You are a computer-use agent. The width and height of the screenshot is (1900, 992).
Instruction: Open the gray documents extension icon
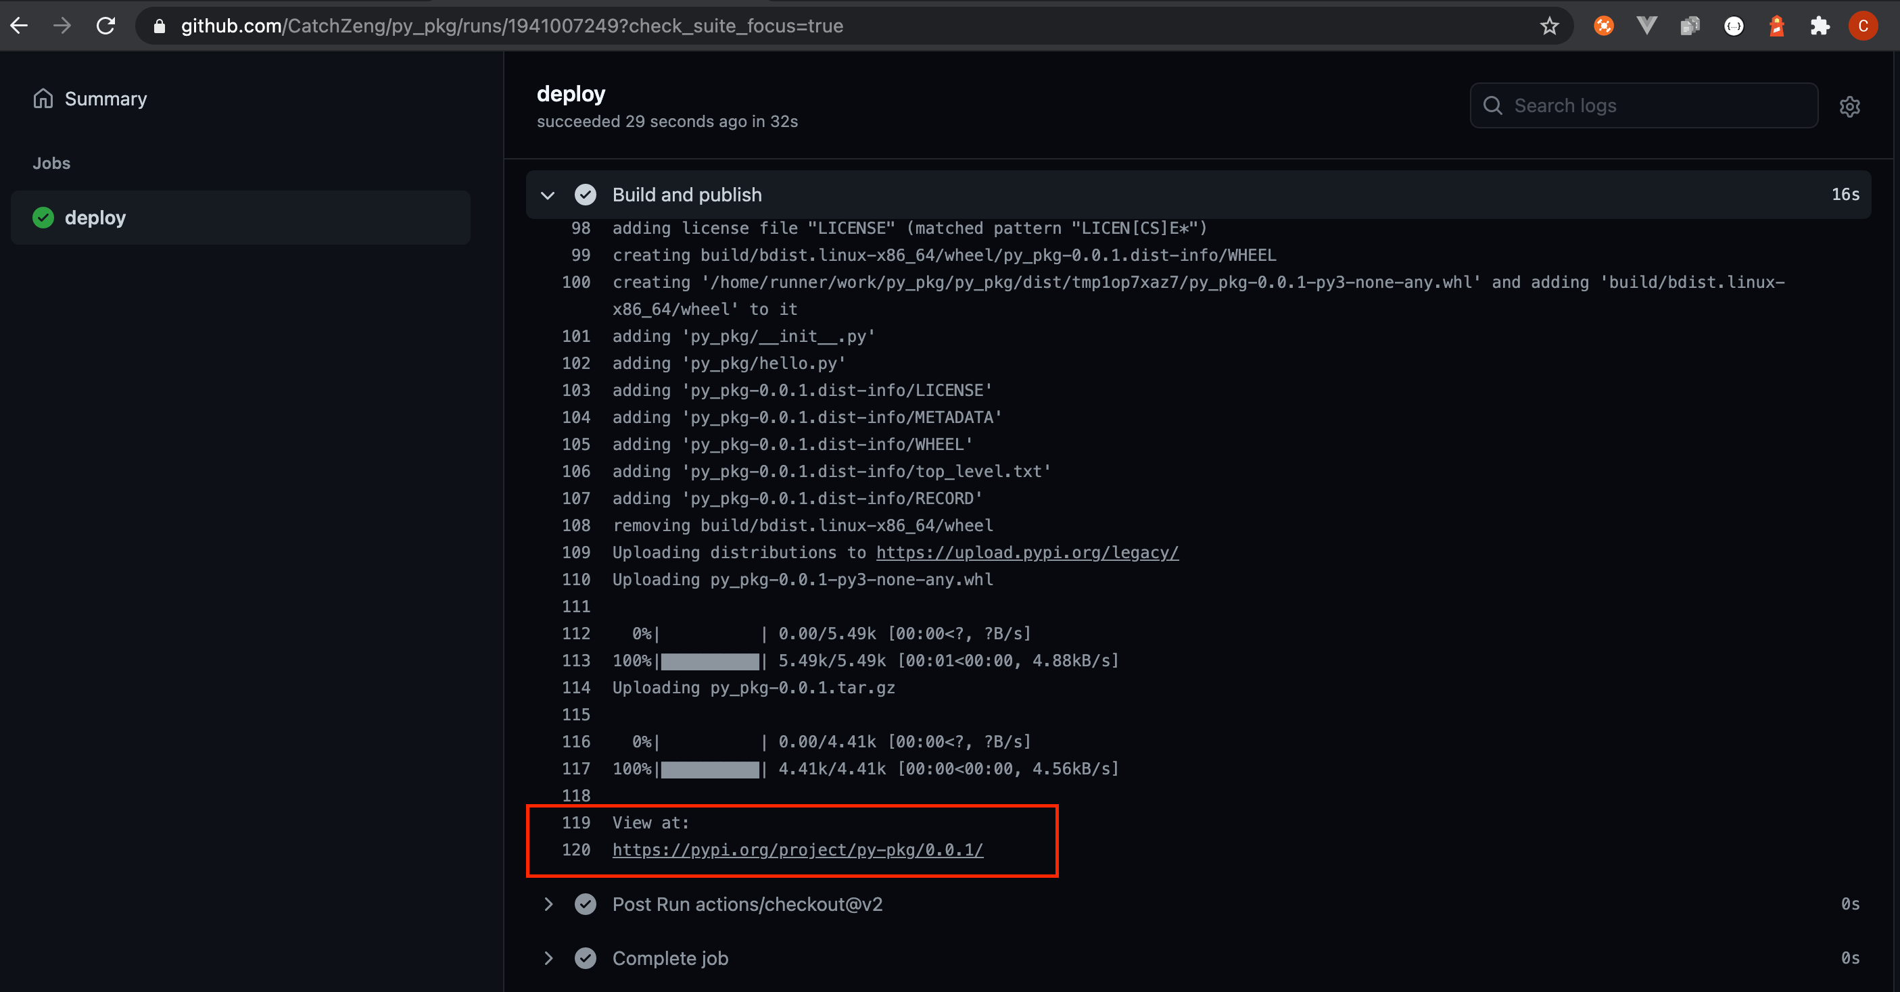tap(1690, 26)
